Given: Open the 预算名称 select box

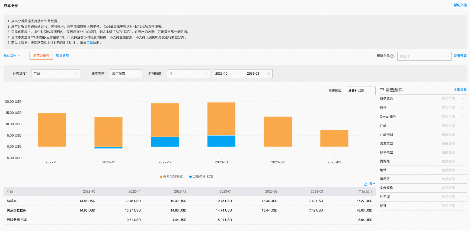Looking at the screenshot, I should 424,56.
